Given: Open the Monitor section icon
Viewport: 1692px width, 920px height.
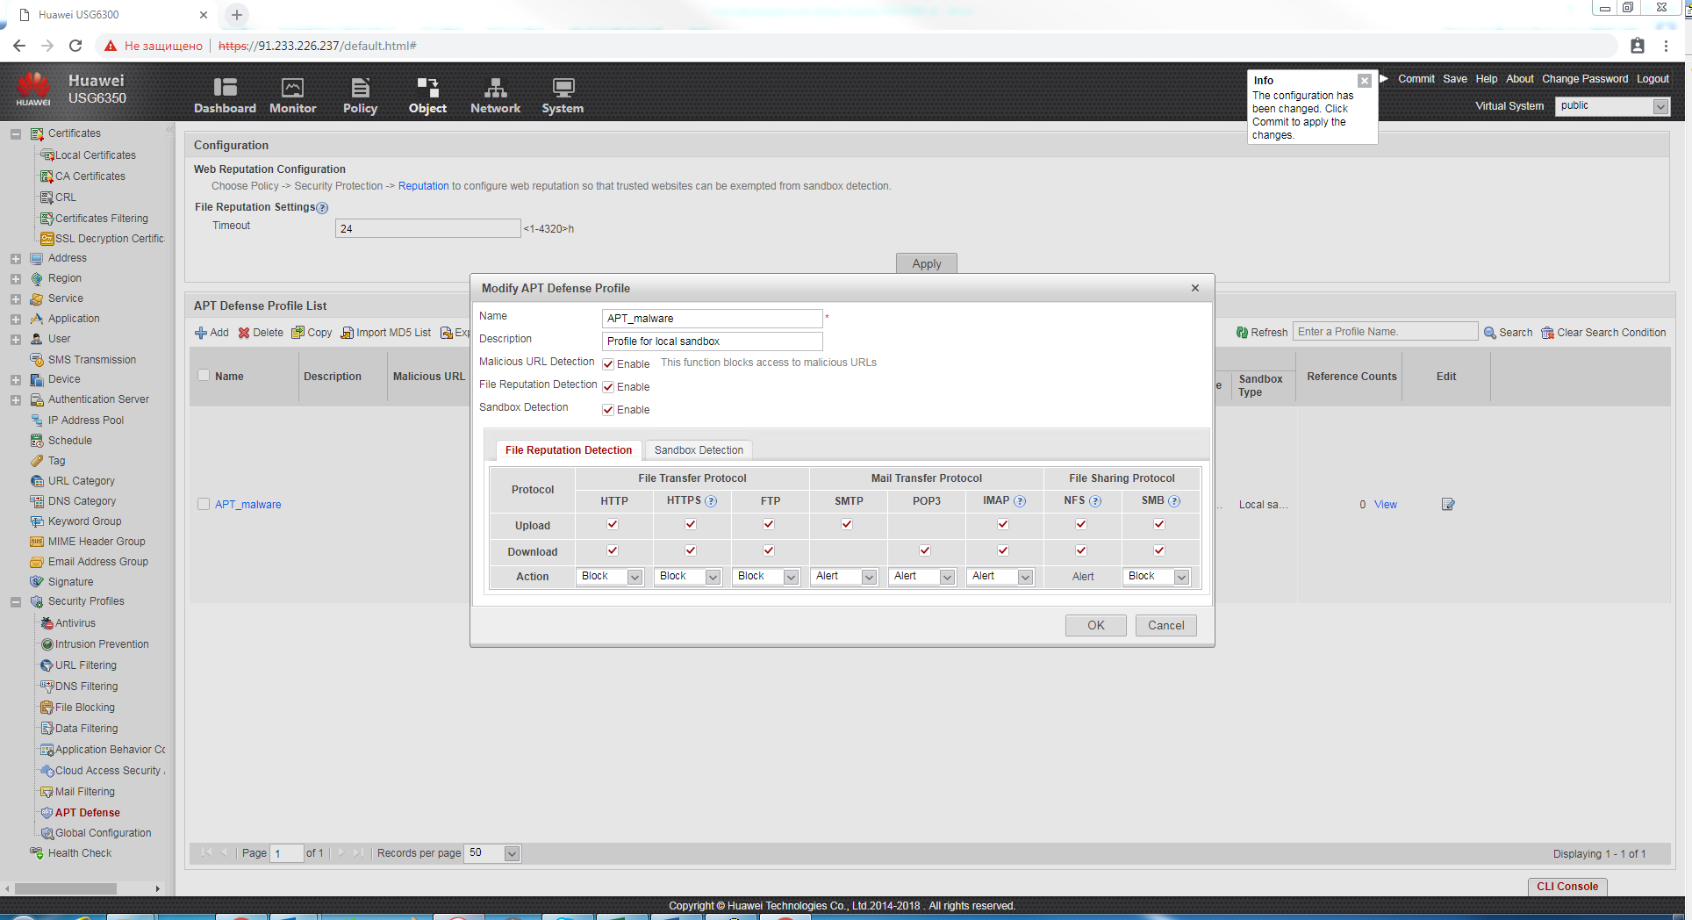Looking at the screenshot, I should pyautogui.click(x=292, y=88).
